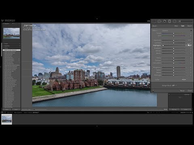Click the bottom-right Reset button
The width and height of the screenshot is (194, 145).
pyautogui.click(x=186, y=110)
